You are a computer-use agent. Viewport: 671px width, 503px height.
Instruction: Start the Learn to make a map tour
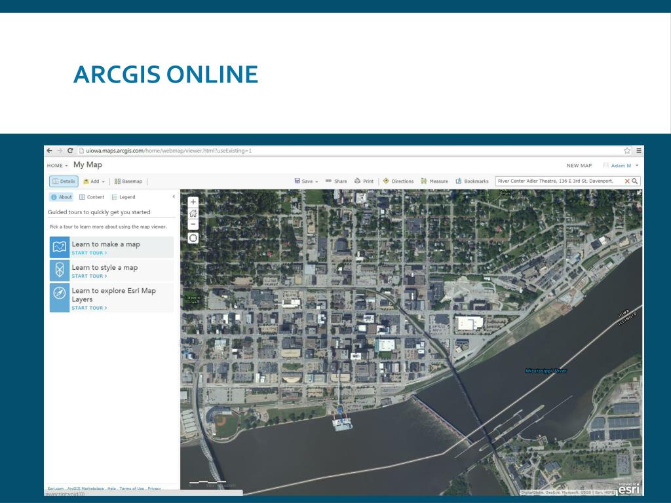coord(89,253)
